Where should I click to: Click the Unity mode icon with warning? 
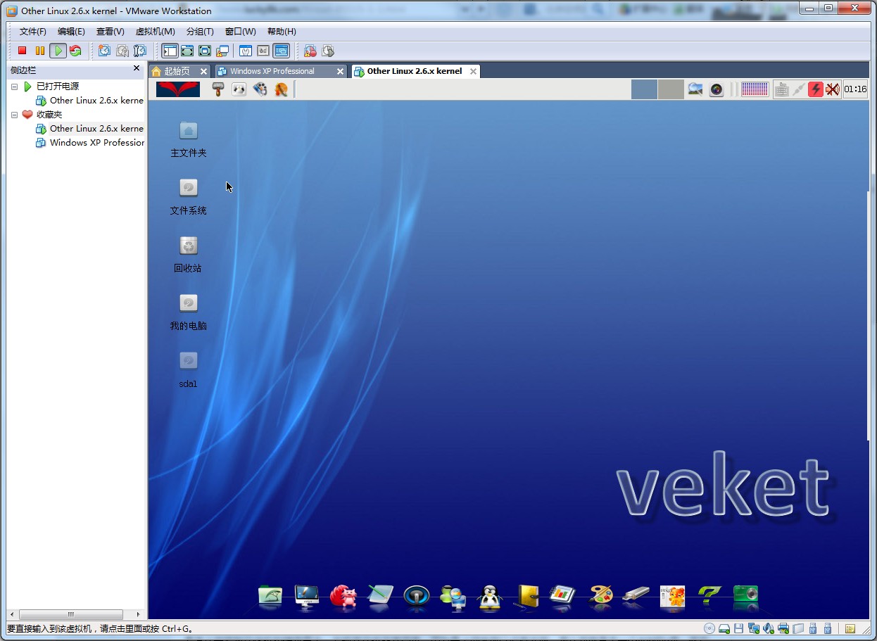(222, 51)
